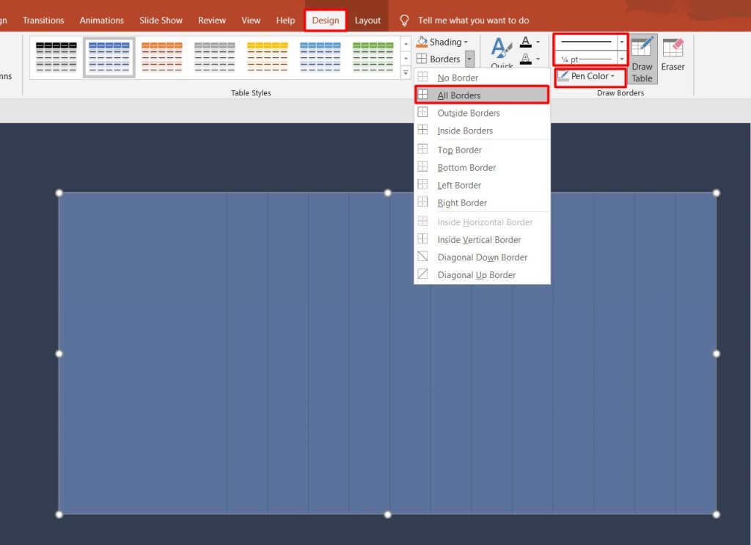Click the Left Border menu icon

(423, 184)
